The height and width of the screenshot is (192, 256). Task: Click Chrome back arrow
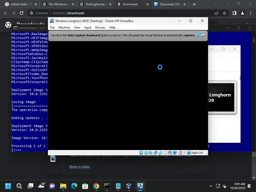pos(5,13)
